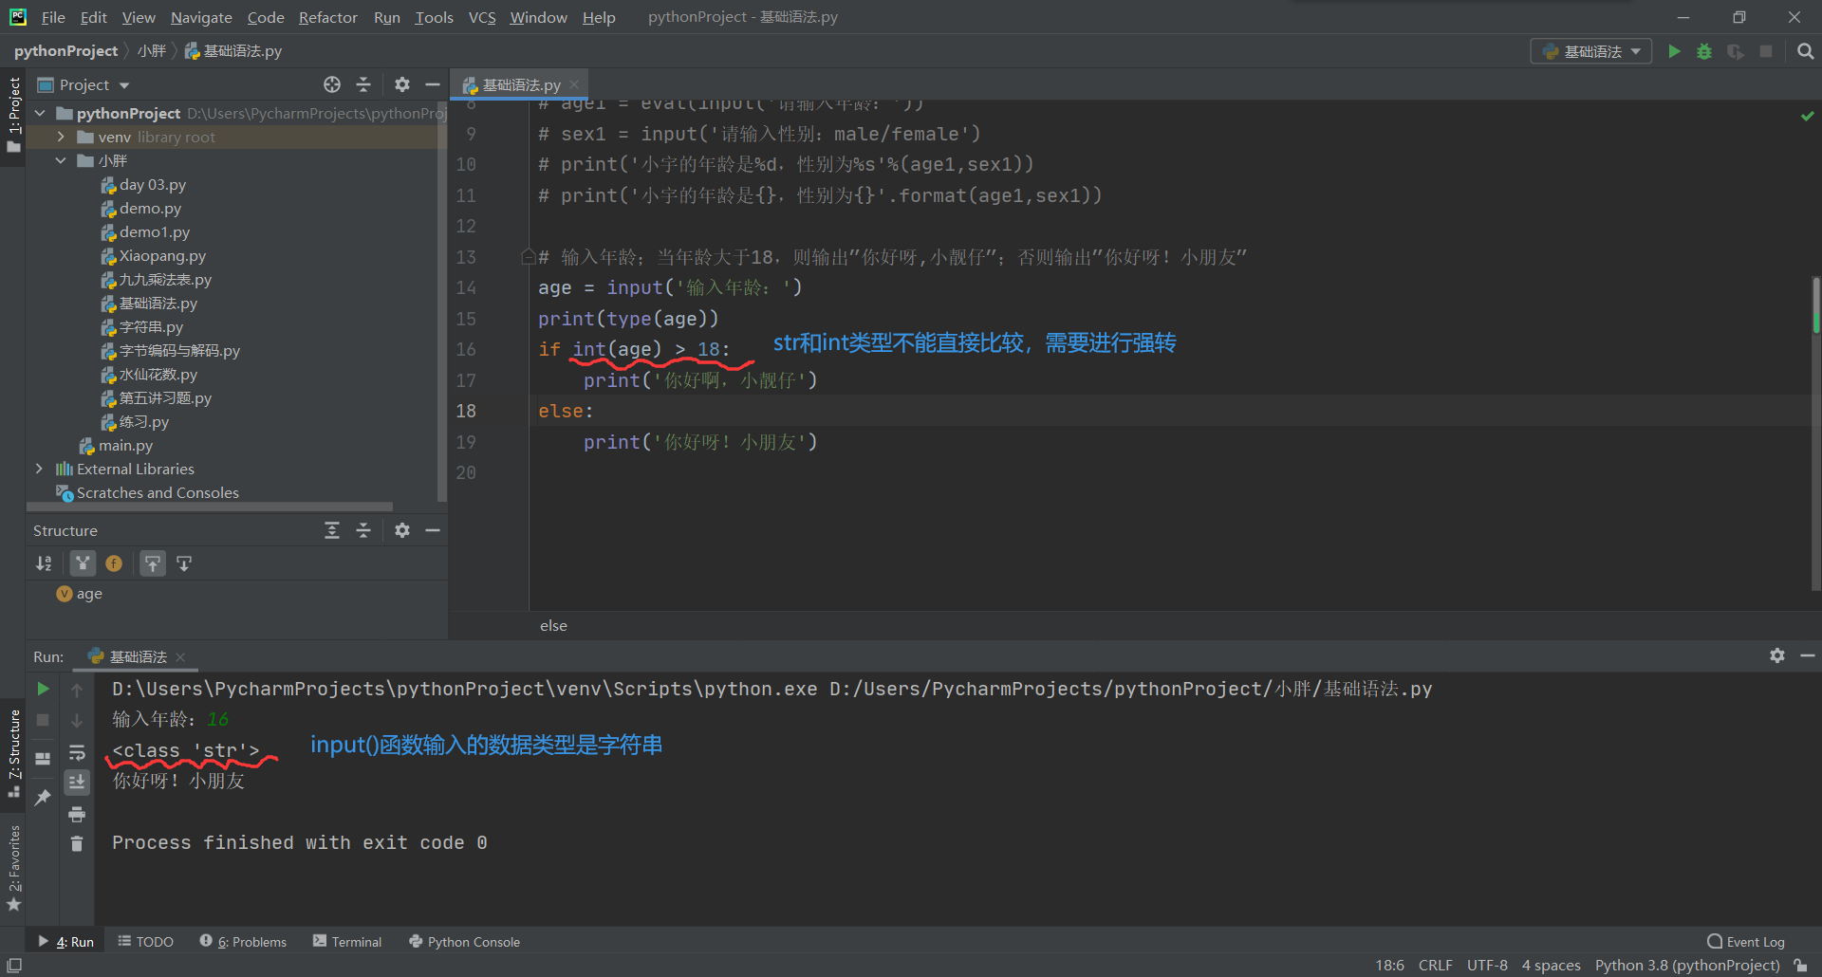Collapse all in Structure panel toolbar

[363, 530]
